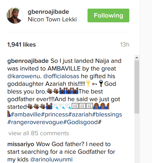Click the #rangeroverevogue hashtag

[35, 122]
